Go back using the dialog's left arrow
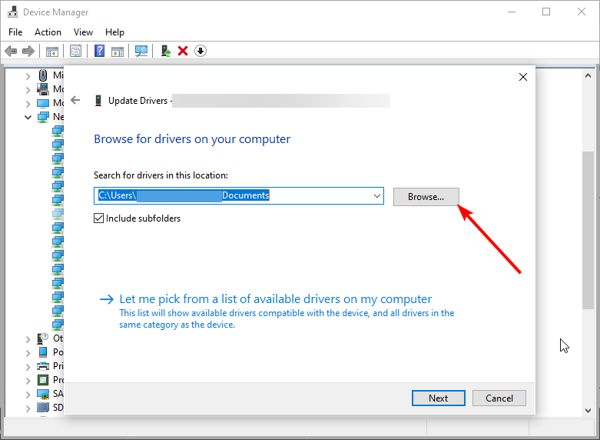Screen dimensions: 600x440 pos(75,100)
